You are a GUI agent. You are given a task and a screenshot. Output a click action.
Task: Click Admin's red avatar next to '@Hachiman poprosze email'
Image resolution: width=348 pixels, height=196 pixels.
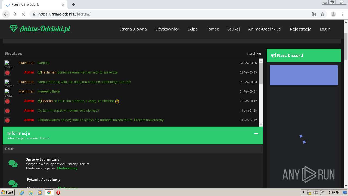click(x=7, y=73)
